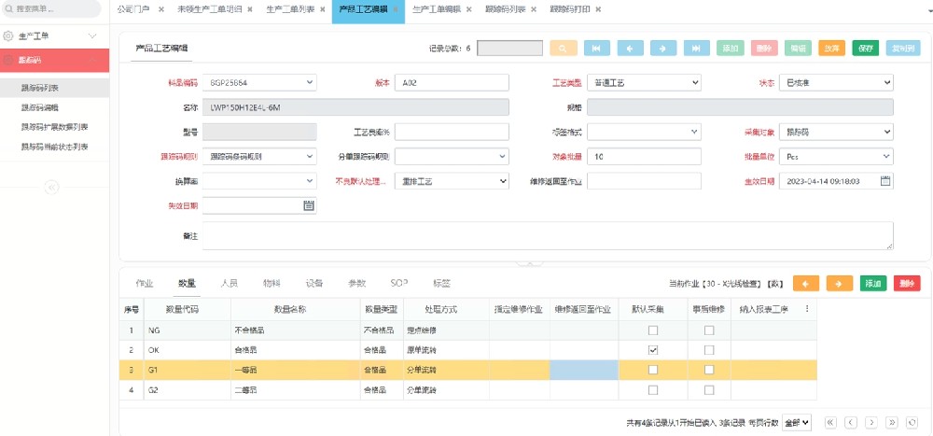The image size is (933, 436).
Task: Collapse the sidebar with double-chevron button
Action: pos(51,188)
